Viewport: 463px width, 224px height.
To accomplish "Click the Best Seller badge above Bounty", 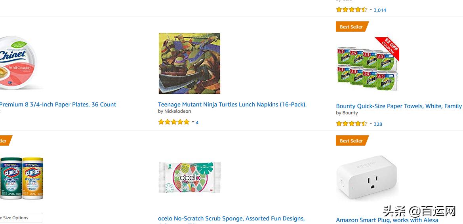I will (x=351, y=27).
